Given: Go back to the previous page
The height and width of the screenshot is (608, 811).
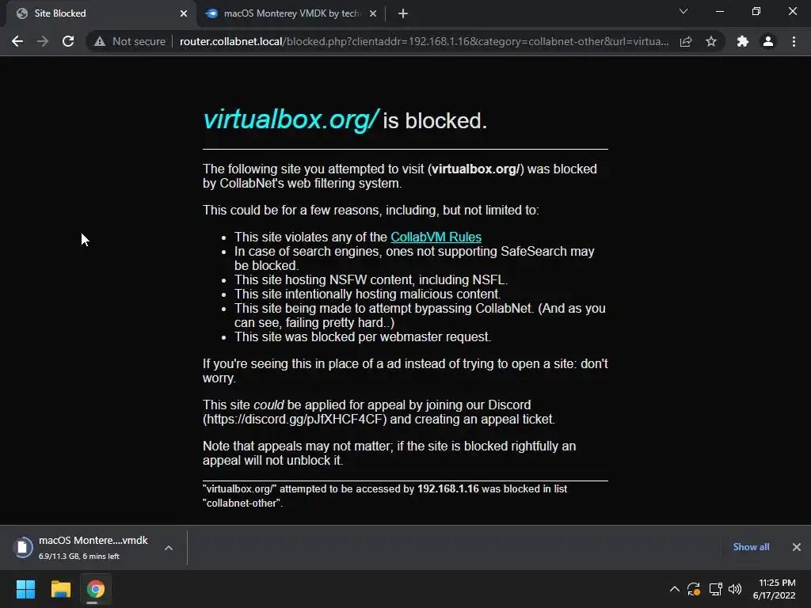Looking at the screenshot, I should pos(17,41).
